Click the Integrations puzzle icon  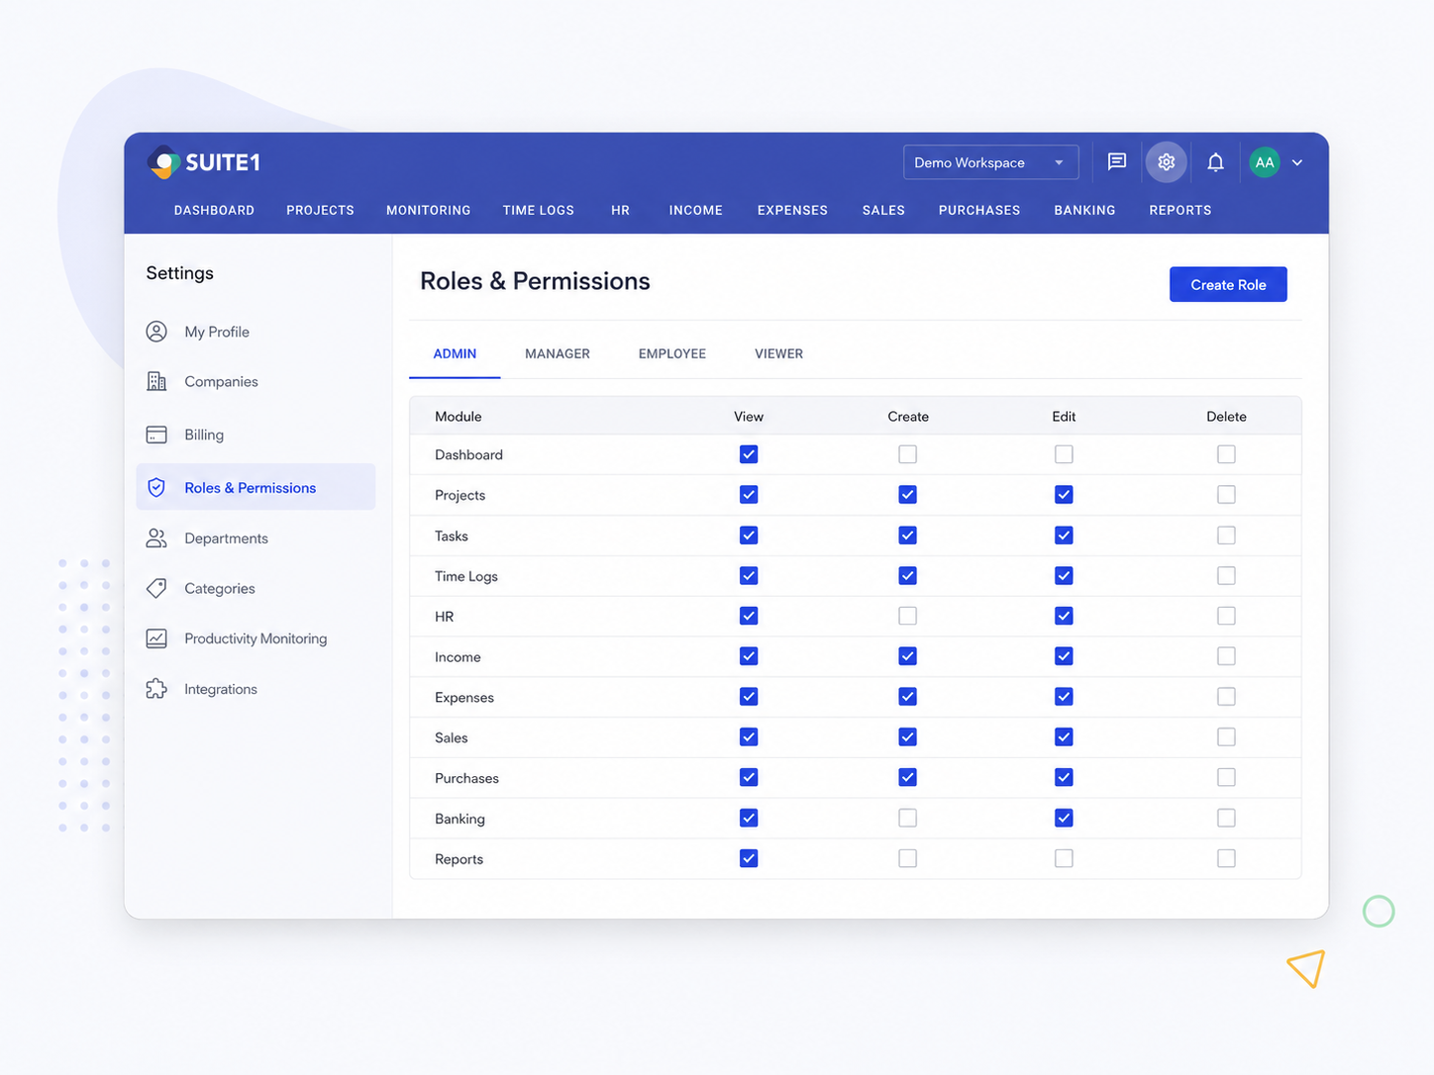click(x=156, y=689)
